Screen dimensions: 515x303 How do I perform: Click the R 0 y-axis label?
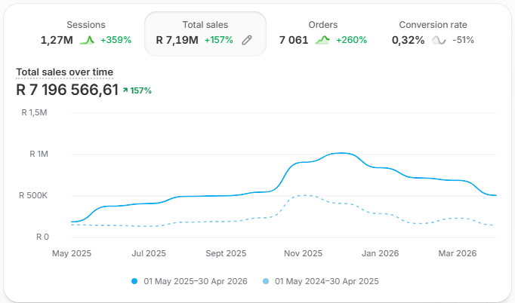click(x=42, y=237)
